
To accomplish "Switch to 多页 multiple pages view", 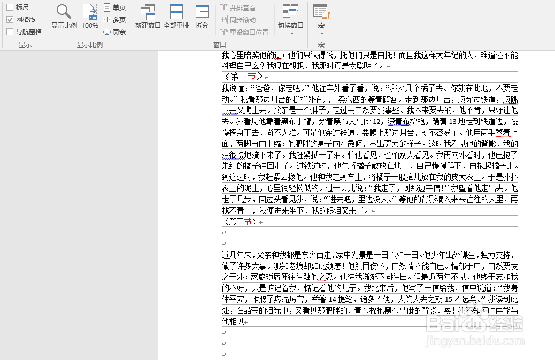I will pyautogui.click(x=114, y=20).
